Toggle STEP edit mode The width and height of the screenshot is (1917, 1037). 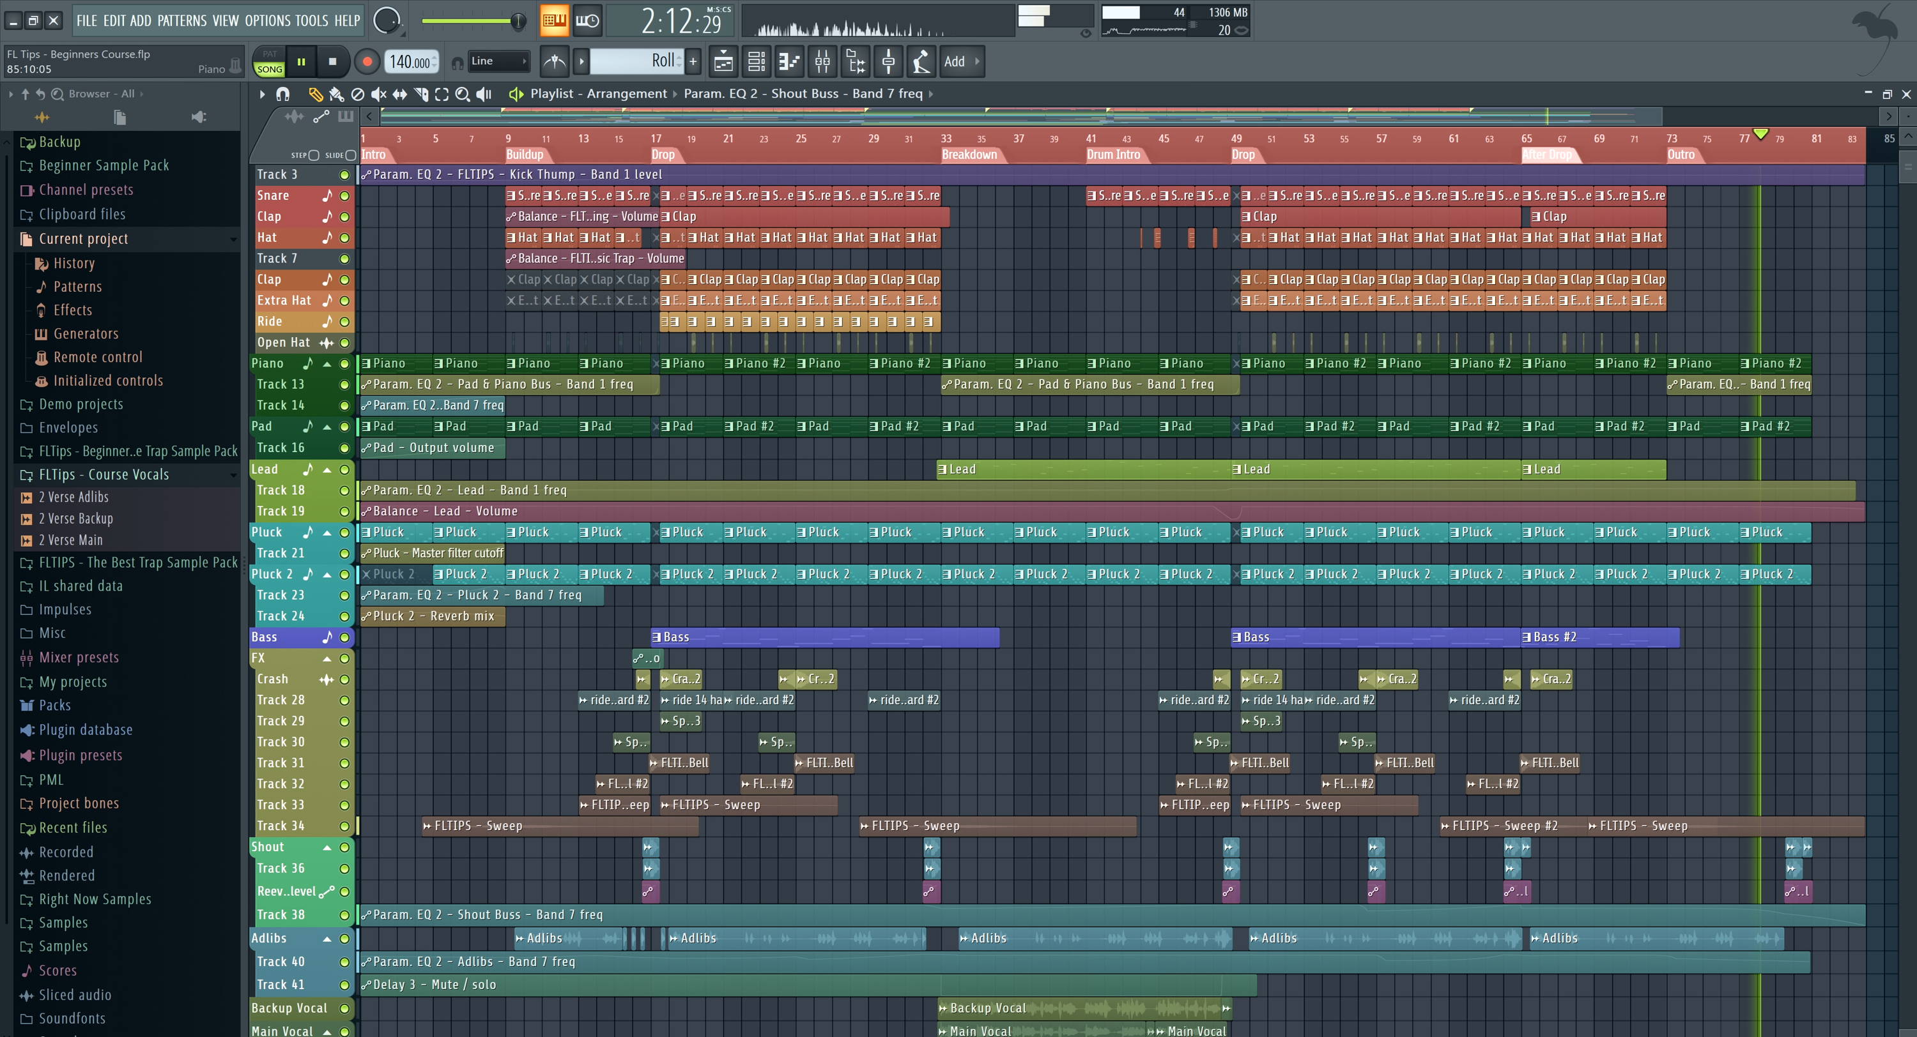click(313, 155)
